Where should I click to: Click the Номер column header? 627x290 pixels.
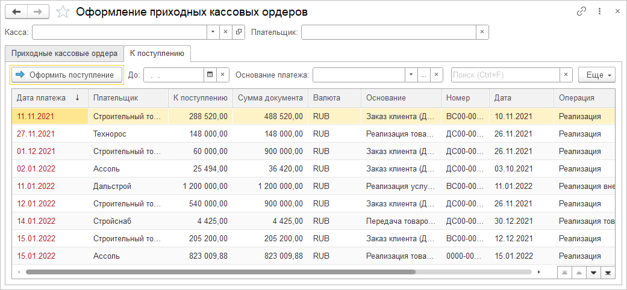pos(466,98)
